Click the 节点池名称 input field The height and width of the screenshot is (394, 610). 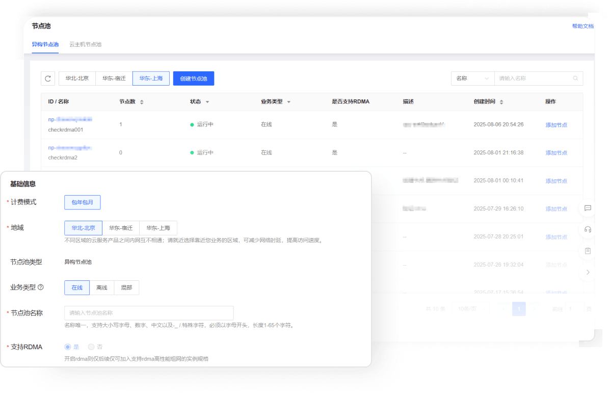[x=149, y=313]
